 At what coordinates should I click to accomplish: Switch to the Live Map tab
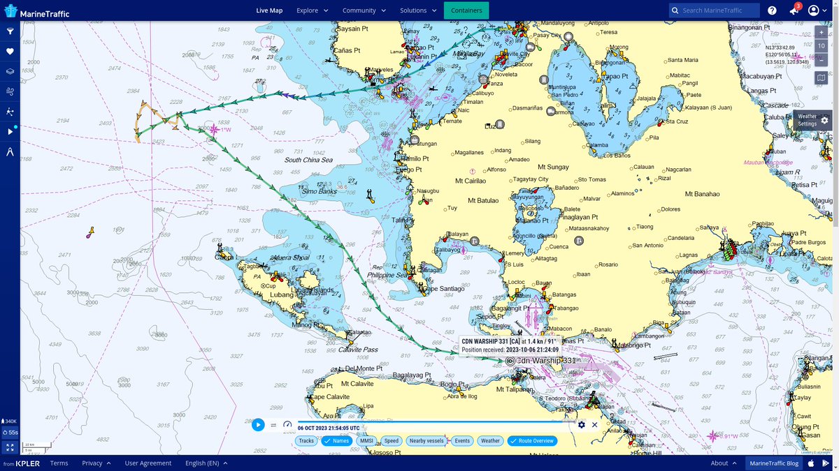click(x=269, y=10)
